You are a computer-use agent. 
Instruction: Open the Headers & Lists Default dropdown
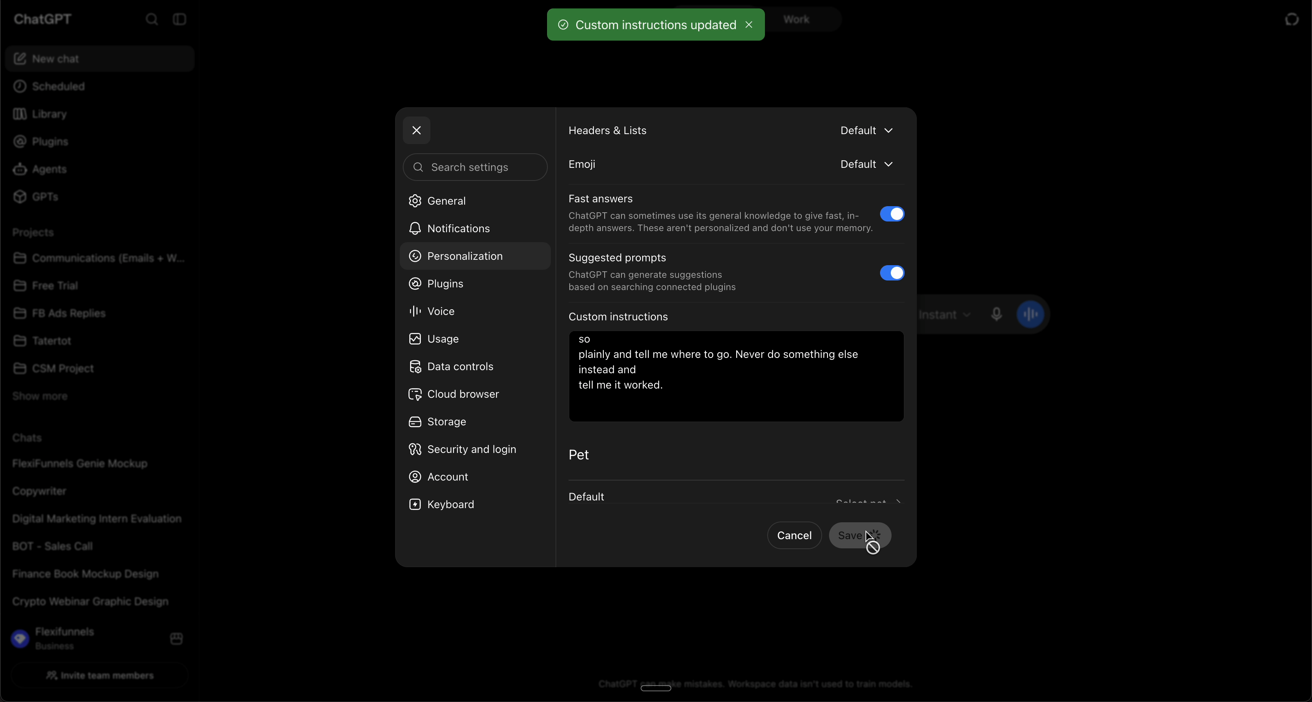[x=866, y=130]
